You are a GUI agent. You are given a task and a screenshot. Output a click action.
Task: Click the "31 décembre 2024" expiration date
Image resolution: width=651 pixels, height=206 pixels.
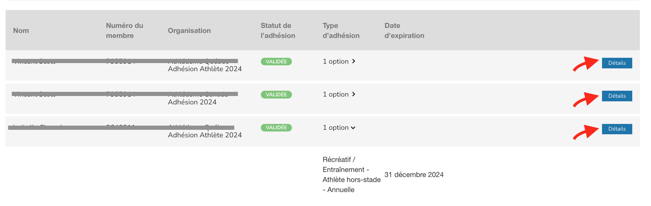pyautogui.click(x=414, y=175)
